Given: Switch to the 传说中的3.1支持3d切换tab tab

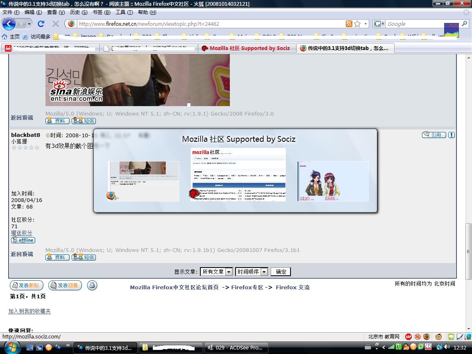Looking at the screenshot, I should click(x=345, y=48).
